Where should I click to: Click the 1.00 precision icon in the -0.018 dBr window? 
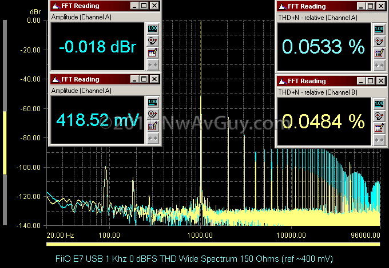(153, 29)
